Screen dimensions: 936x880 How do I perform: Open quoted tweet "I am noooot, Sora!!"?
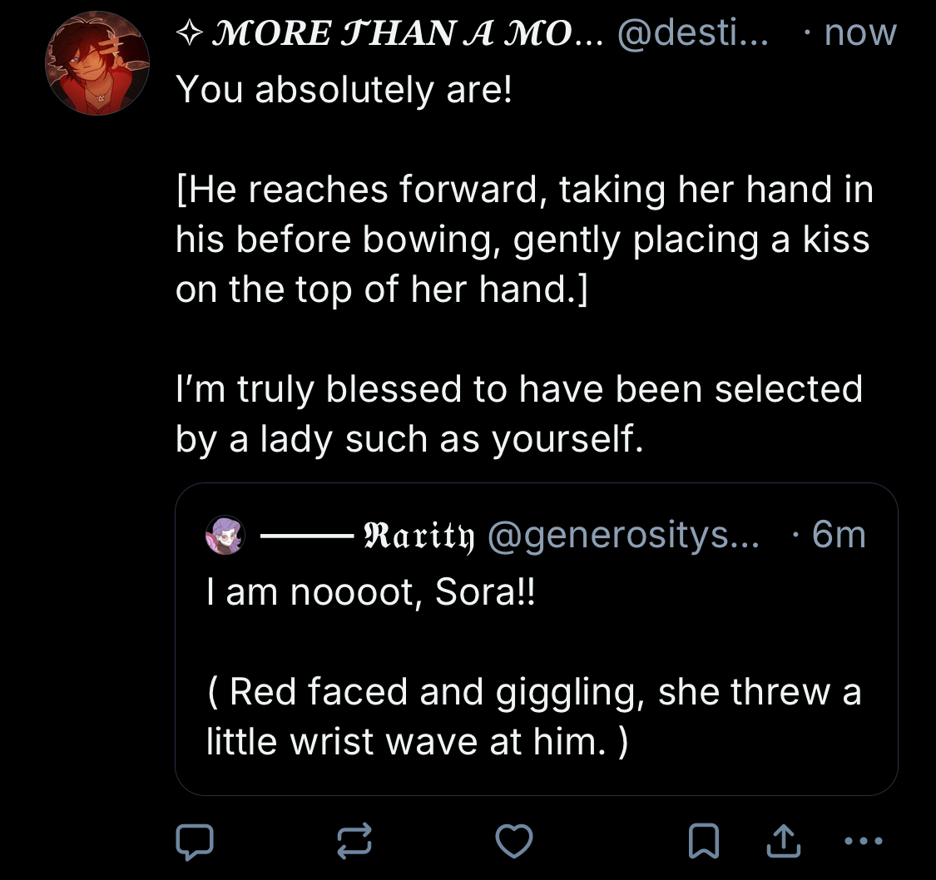point(366,594)
